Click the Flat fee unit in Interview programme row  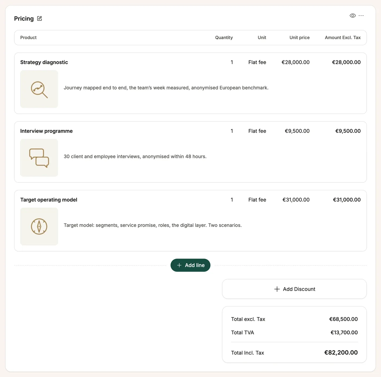(257, 131)
